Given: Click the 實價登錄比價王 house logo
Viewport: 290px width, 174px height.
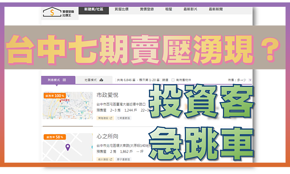Looking at the screenshot, I should (x=58, y=12).
